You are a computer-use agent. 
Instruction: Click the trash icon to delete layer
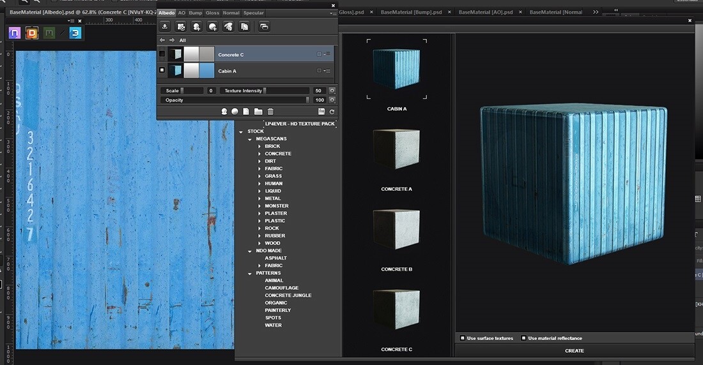point(270,112)
